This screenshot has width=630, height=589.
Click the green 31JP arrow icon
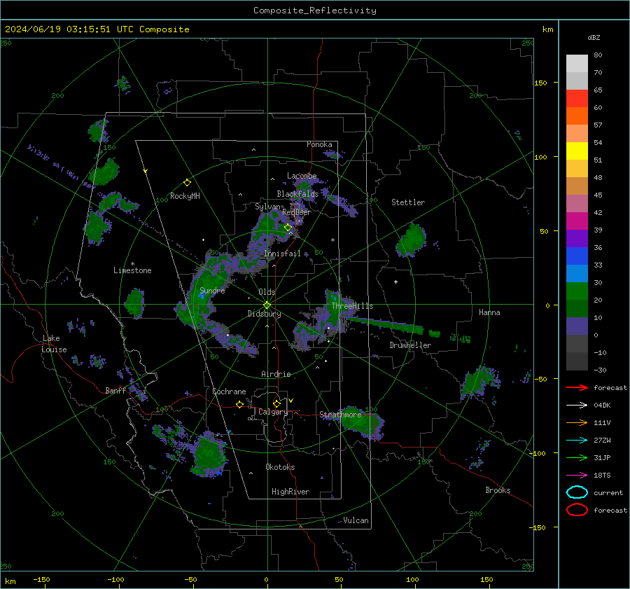[x=577, y=457]
